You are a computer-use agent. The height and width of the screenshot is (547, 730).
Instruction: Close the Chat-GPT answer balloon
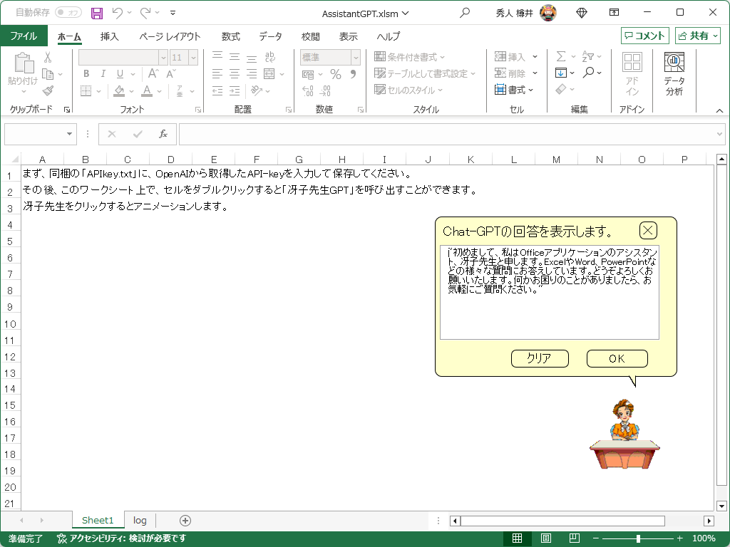(647, 230)
